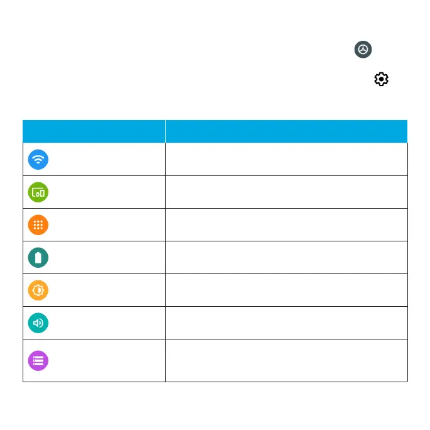Select the description cell in storage row
430x430 pixels.
[x=287, y=361]
